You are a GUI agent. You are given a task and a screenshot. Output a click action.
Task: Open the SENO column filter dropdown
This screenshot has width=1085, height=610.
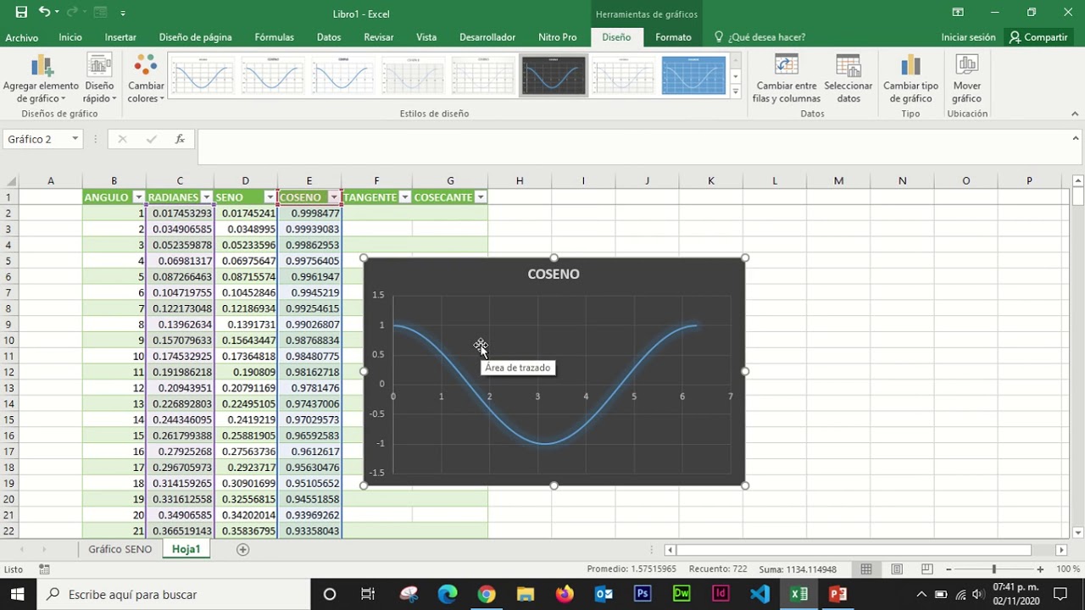click(270, 197)
